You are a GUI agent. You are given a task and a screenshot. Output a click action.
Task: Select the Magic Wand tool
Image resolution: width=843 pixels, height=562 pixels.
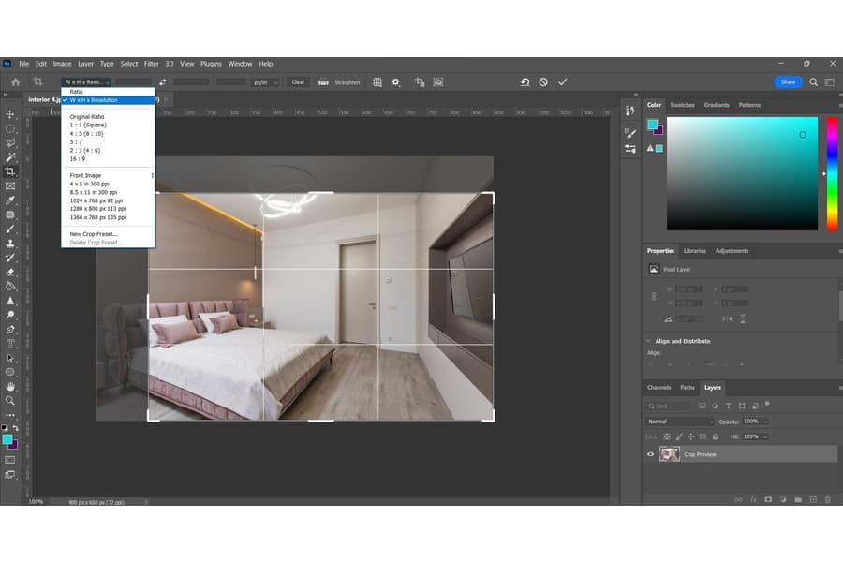10,157
